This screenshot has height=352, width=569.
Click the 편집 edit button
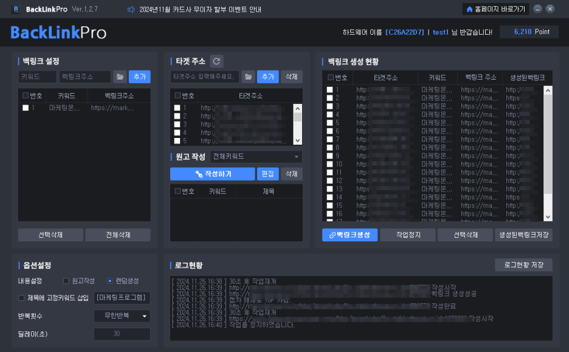(x=268, y=174)
